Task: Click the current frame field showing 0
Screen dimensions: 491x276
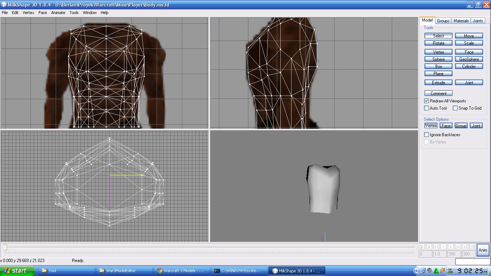Action: click(426, 254)
